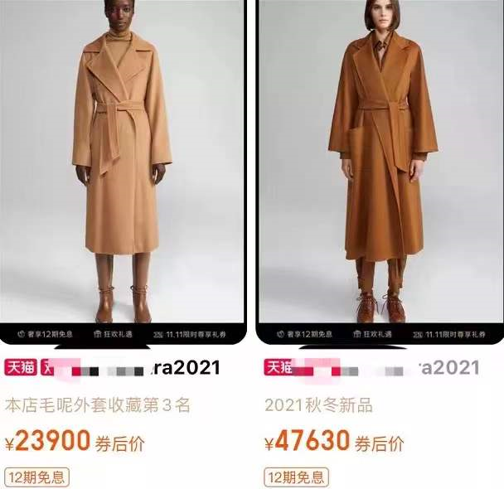Tap the 天猫 badge on right product
The width and height of the screenshot is (504, 489).
(x=279, y=367)
